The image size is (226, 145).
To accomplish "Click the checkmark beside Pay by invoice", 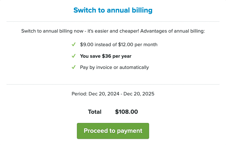I will coord(74,67).
